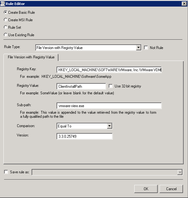Viewport: 188px width, 198px height.
Task: Open the Rule Type dropdown arrow
Action: click(139, 48)
